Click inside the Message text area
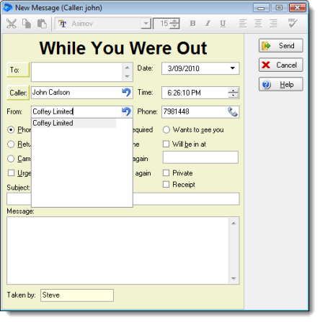The height and width of the screenshot is (322, 320). point(118,251)
